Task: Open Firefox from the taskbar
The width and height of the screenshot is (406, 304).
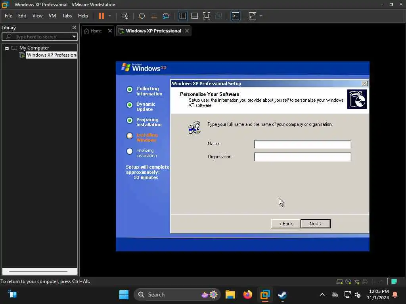Action: pyautogui.click(x=247, y=294)
